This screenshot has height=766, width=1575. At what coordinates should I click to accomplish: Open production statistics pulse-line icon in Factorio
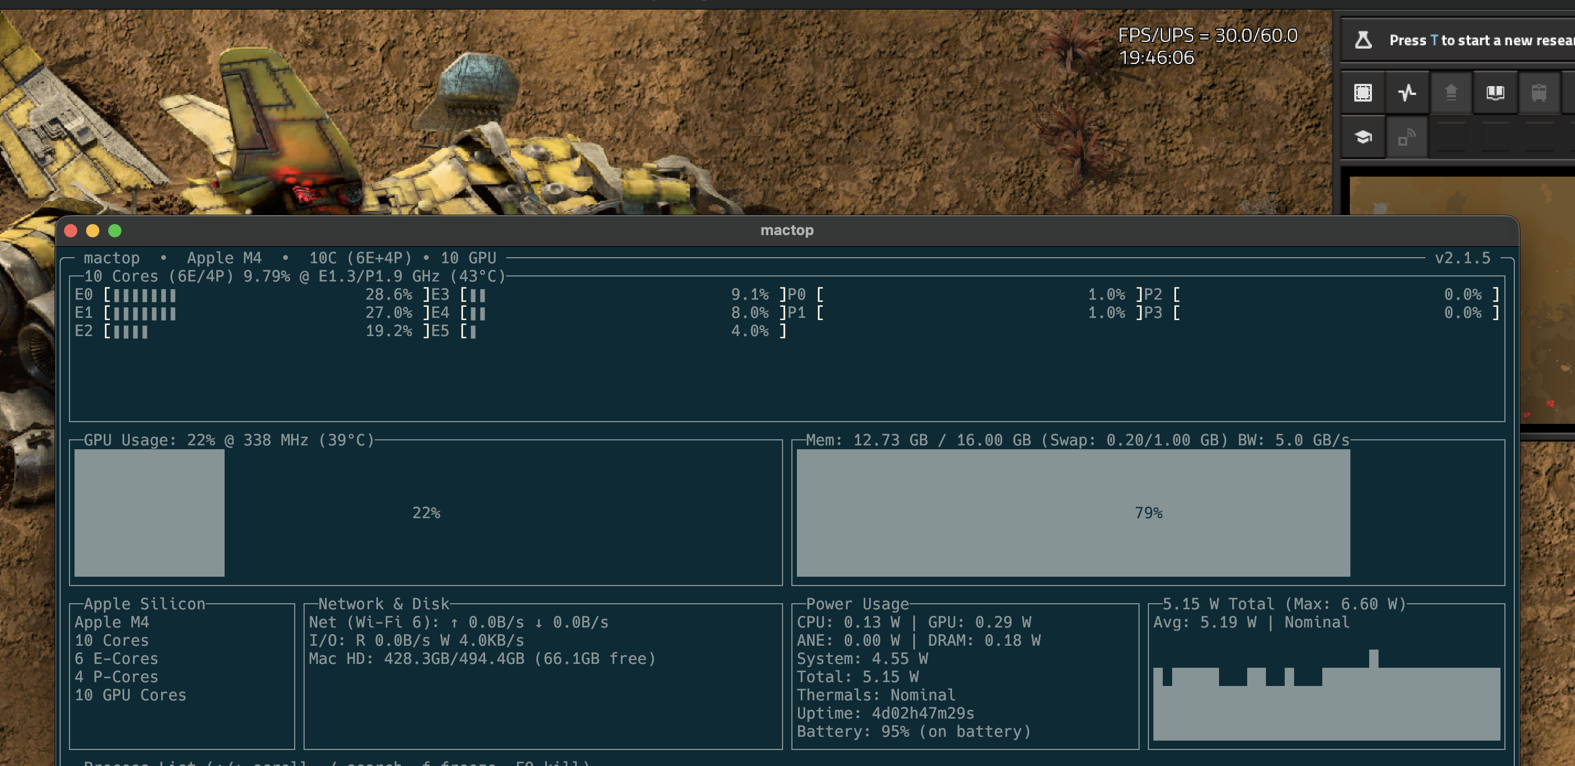1407,92
